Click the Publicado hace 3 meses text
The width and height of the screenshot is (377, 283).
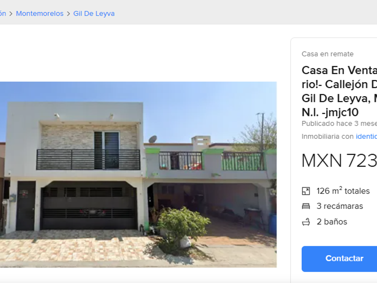pyautogui.click(x=339, y=124)
